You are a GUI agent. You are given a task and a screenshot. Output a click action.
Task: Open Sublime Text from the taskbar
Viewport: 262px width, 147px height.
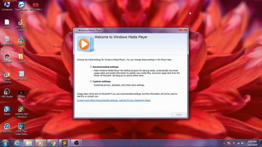click(65, 143)
